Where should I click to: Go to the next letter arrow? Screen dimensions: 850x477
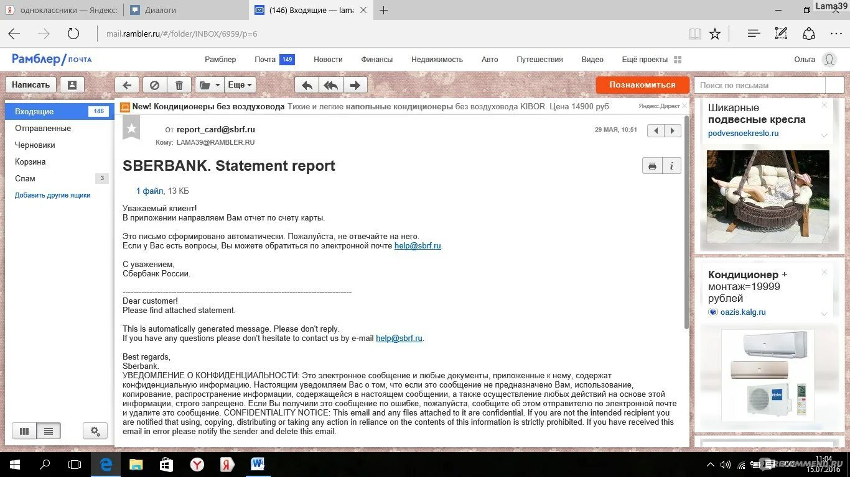(x=673, y=130)
